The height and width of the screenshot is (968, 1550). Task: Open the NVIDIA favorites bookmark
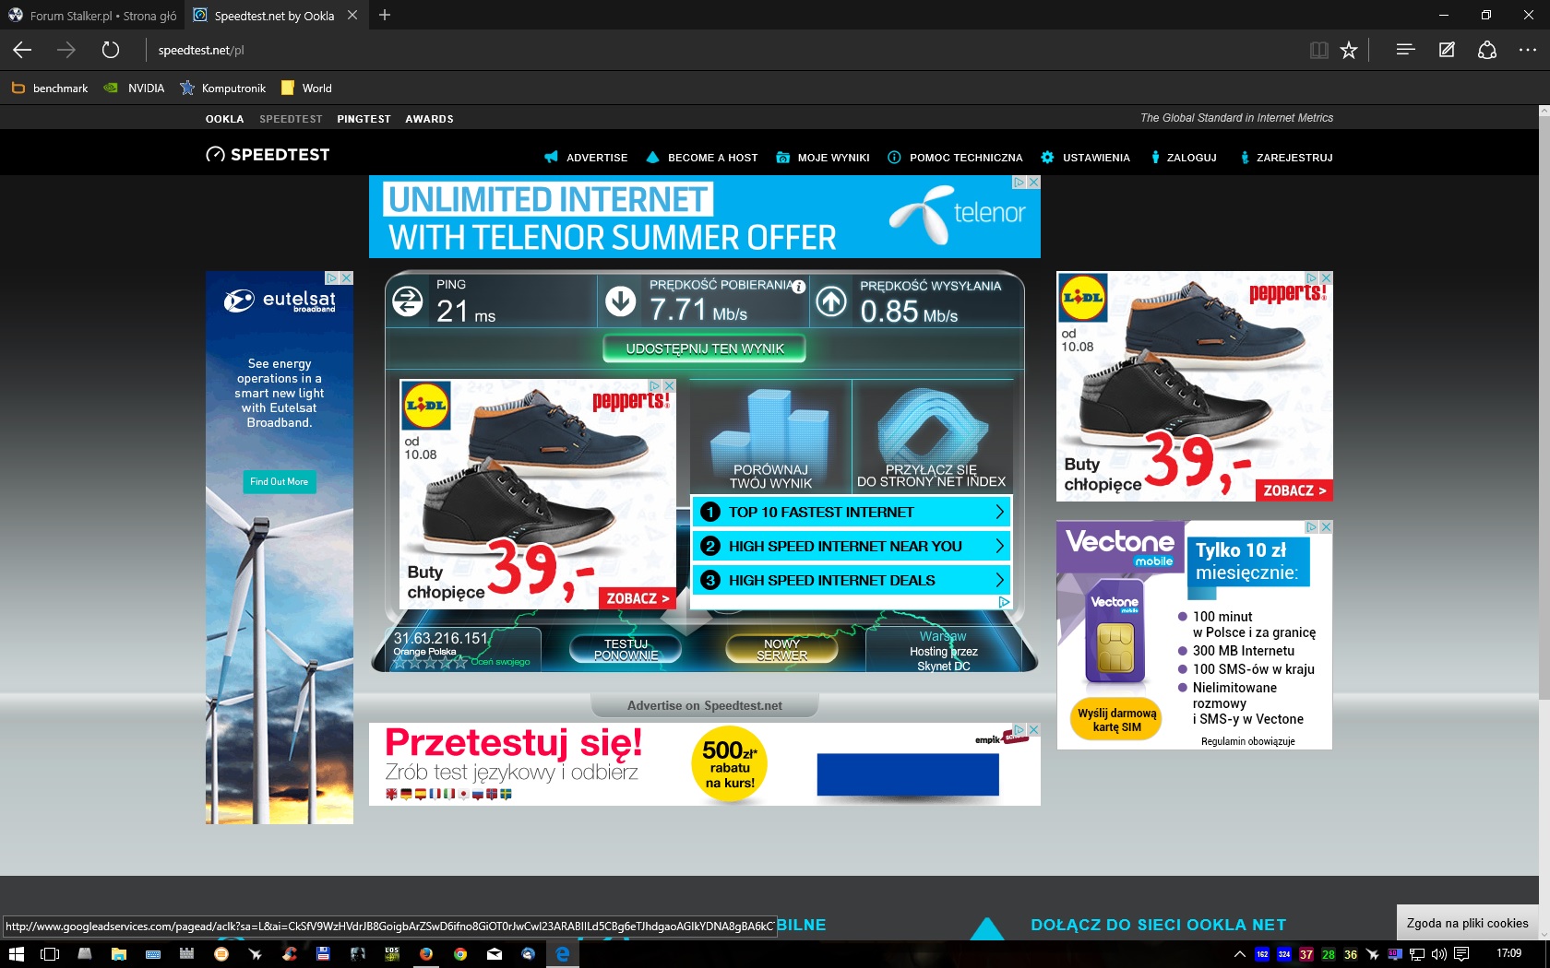point(134,89)
